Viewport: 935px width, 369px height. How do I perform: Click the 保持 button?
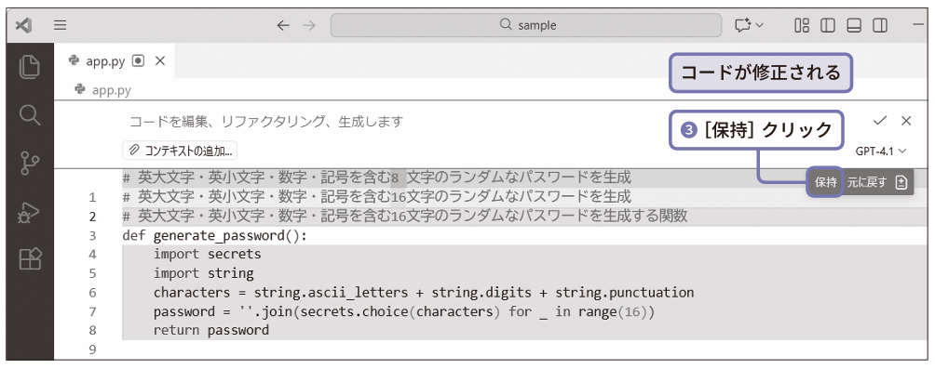(826, 183)
